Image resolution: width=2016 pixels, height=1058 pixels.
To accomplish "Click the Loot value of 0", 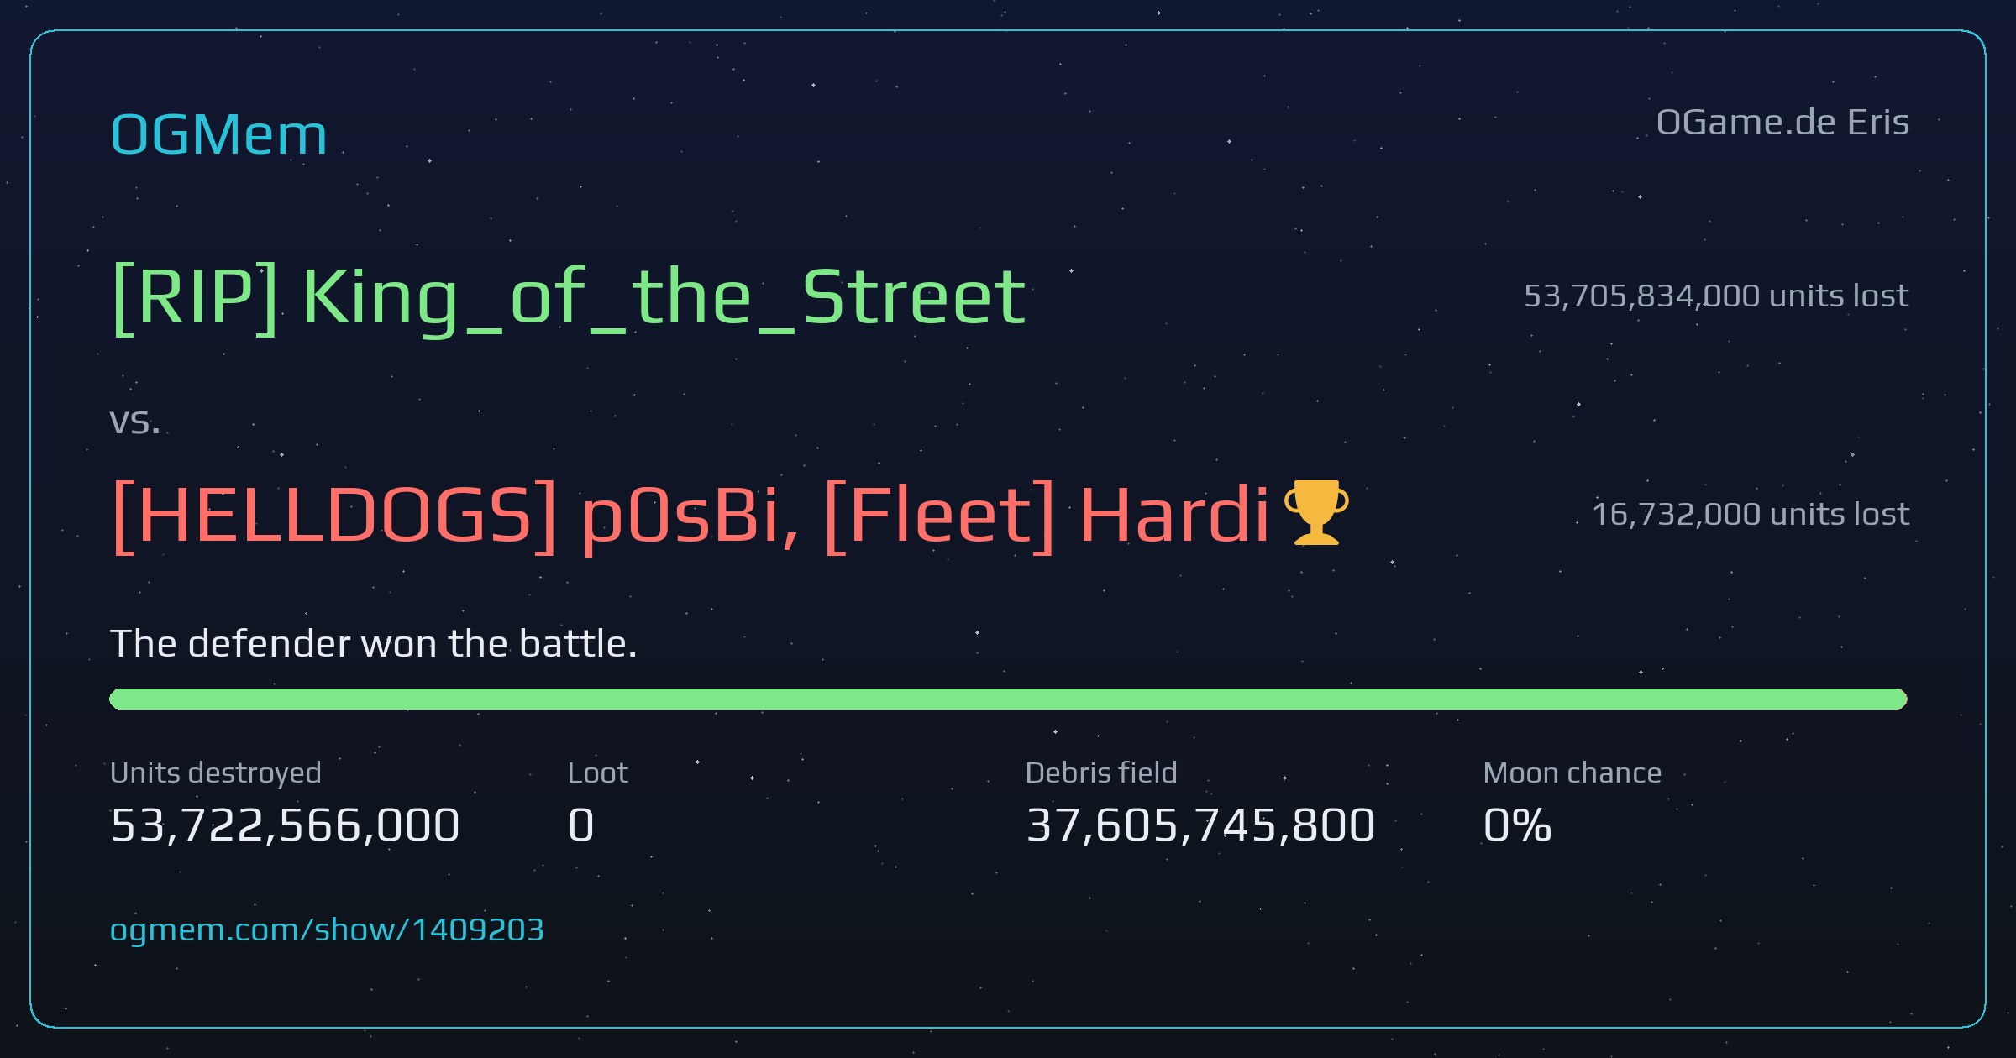I will [581, 825].
